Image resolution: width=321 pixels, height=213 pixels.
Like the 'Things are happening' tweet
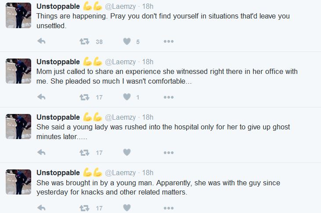click(127, 41)
